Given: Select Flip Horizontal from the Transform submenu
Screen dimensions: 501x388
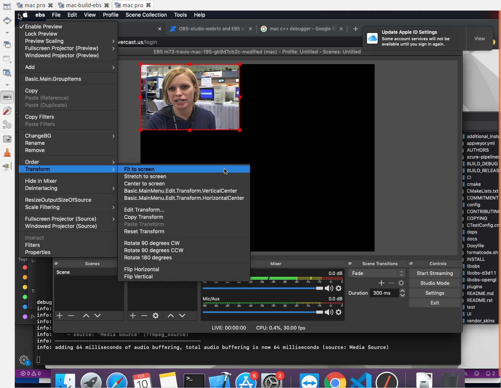Looking at the screenshot, I should pos(142,269).
